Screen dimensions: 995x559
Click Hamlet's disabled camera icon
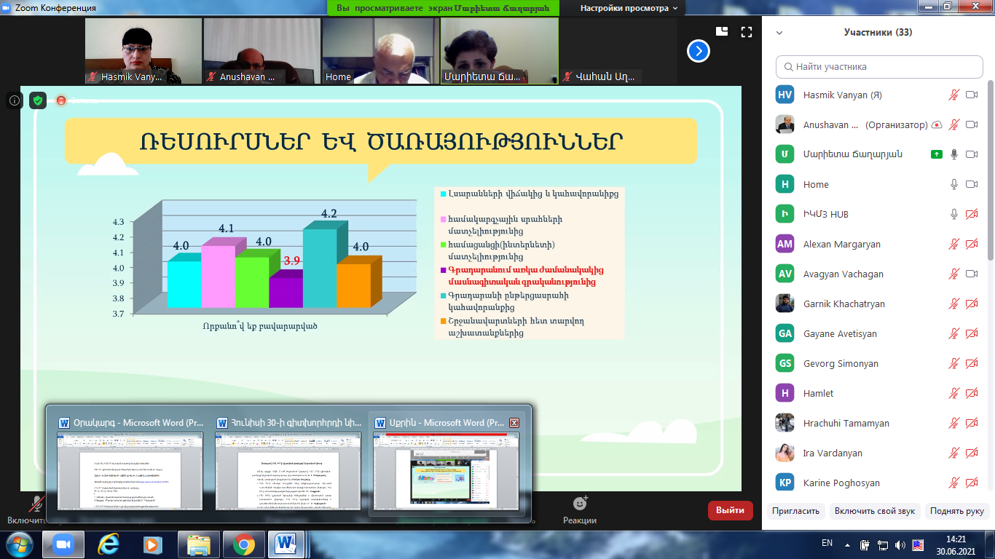pyautogui.click(x=971, y=393)
